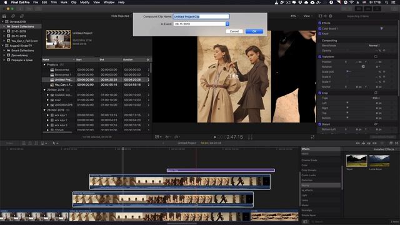The image size is (400, 225).
Task: Expand the You_Can_t_Fail Event
Action: point(4,41)
